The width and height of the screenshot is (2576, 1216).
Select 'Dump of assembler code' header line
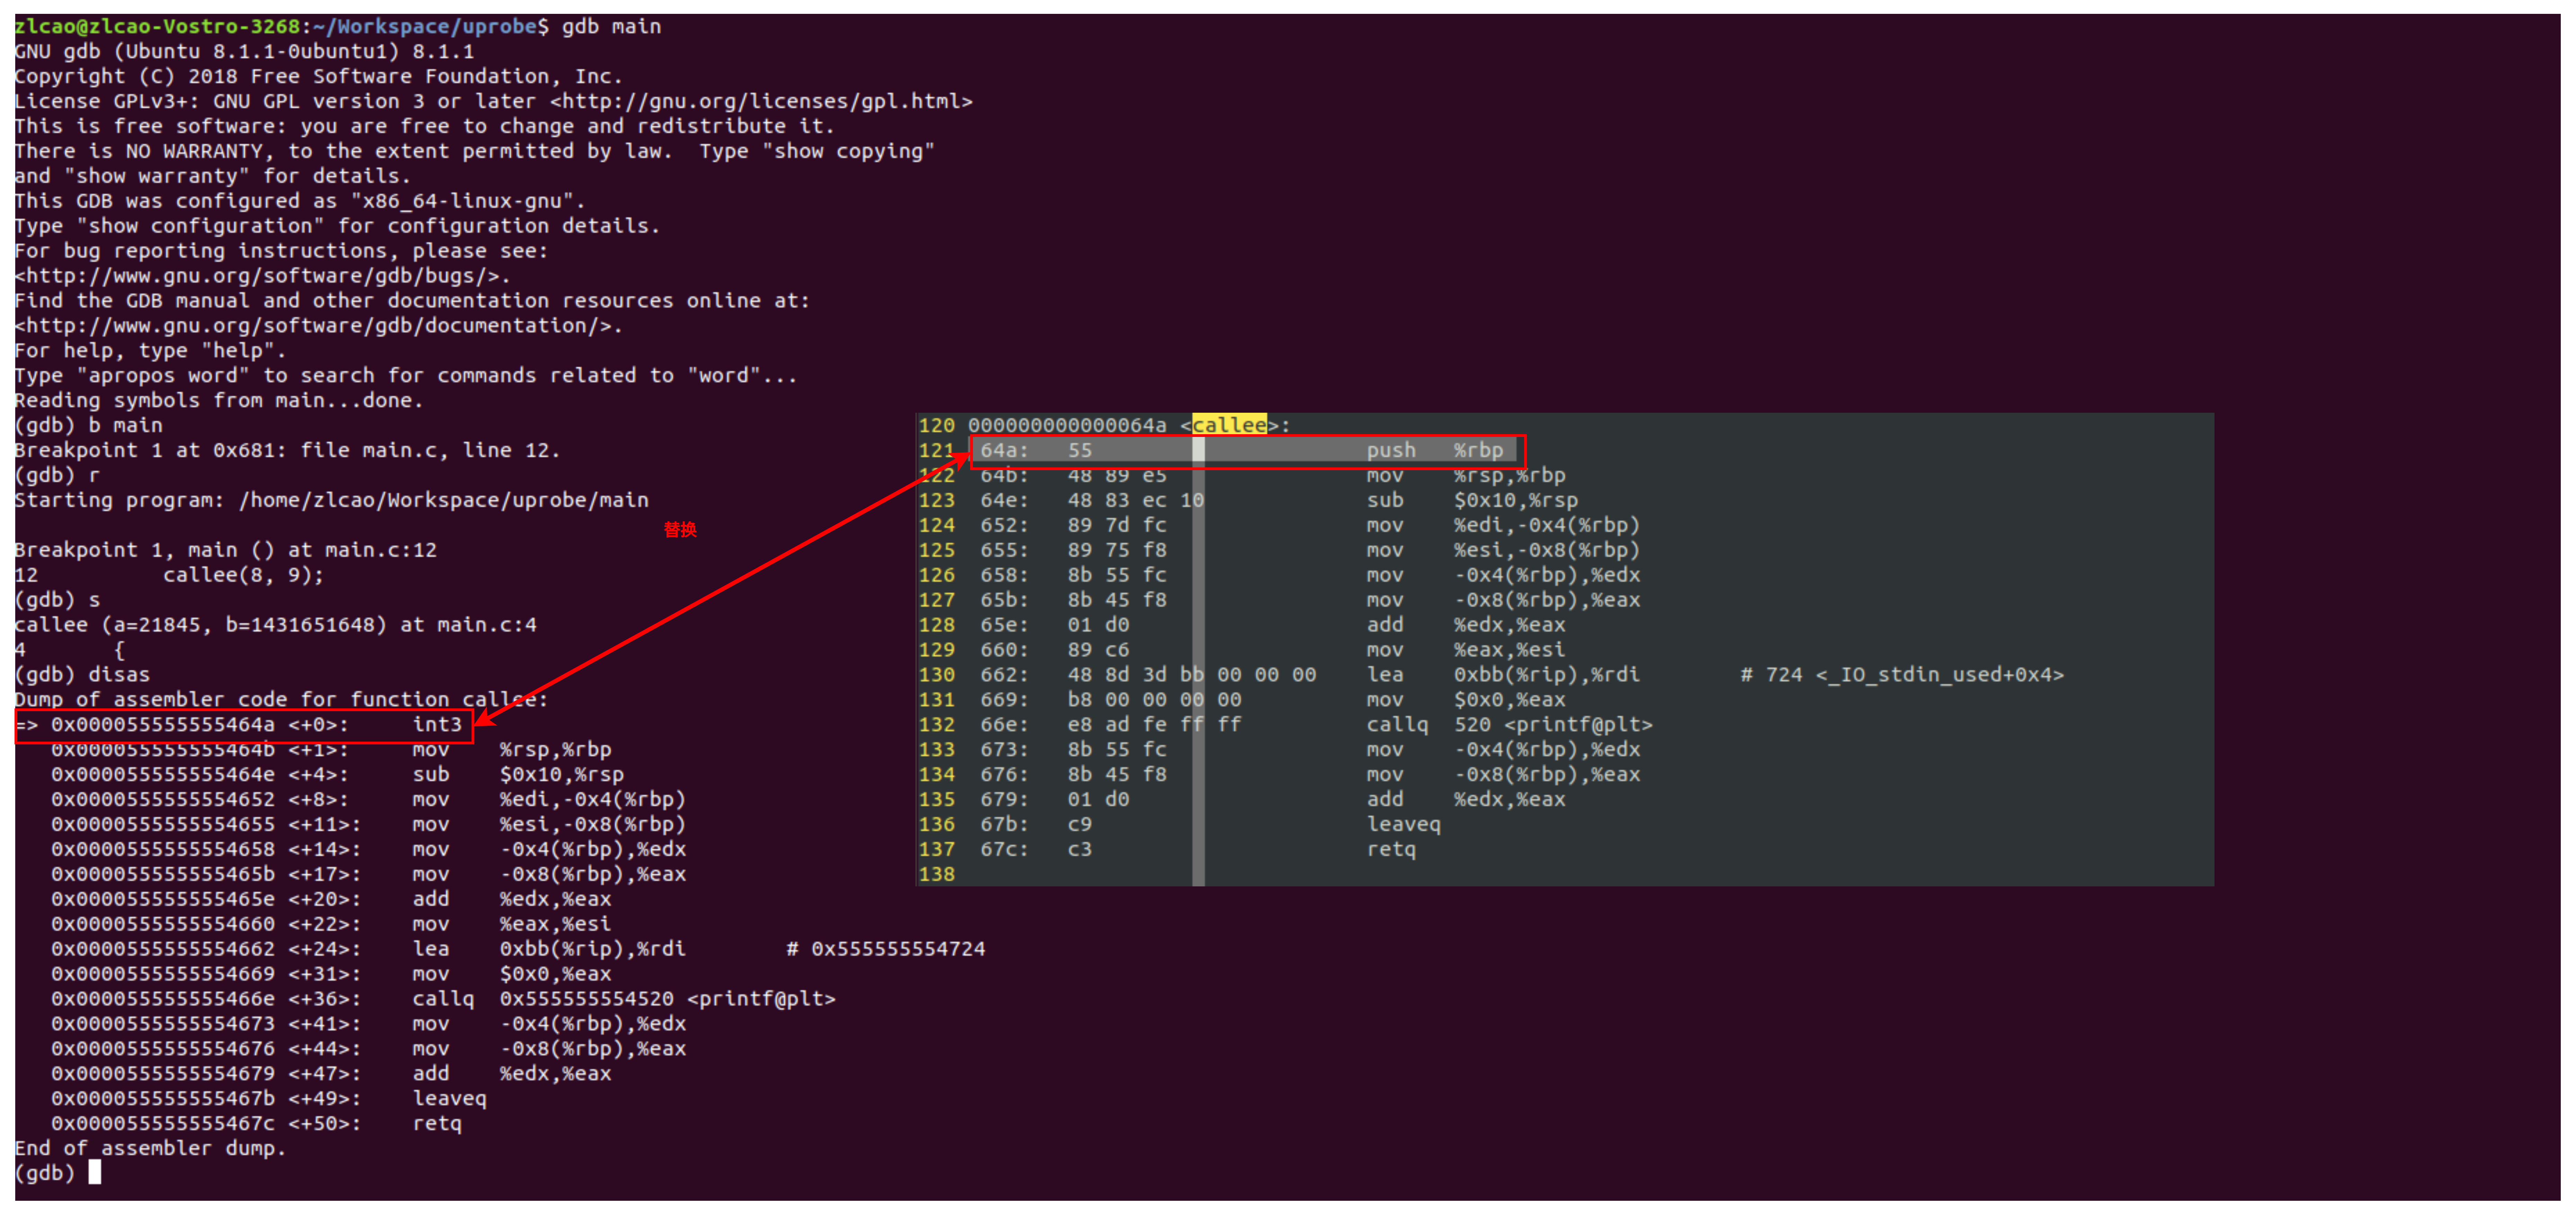point(282,700)
